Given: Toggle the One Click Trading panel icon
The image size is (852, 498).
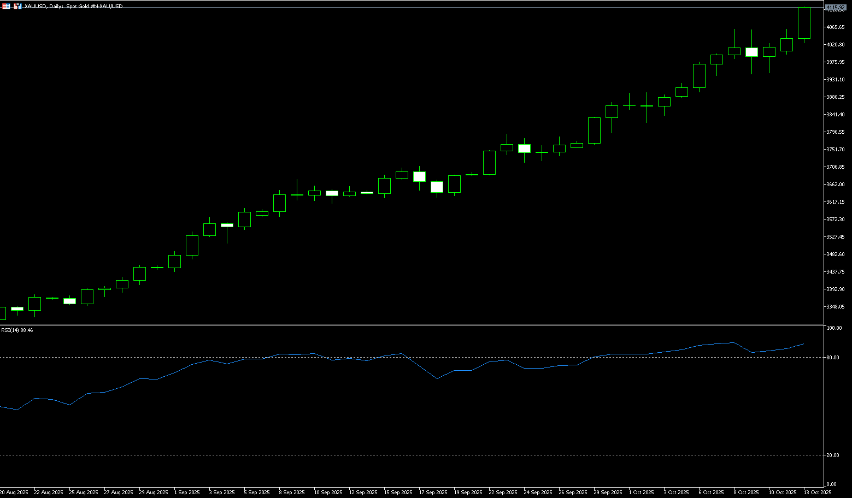Looking at the screenshot, I should pyautogui.click(x=7, y=6).
